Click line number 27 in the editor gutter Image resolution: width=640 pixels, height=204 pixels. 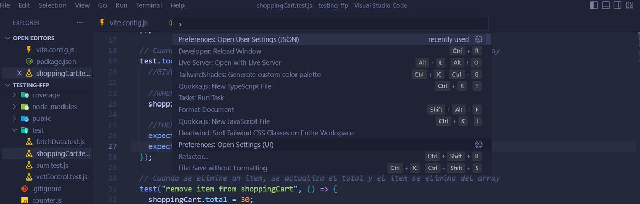point(113,146)
